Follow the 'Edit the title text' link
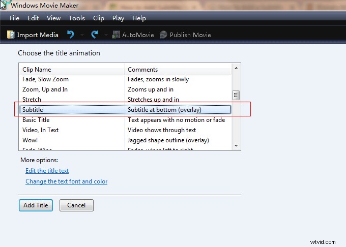This screenshot has height=247, width=346. 47,171
